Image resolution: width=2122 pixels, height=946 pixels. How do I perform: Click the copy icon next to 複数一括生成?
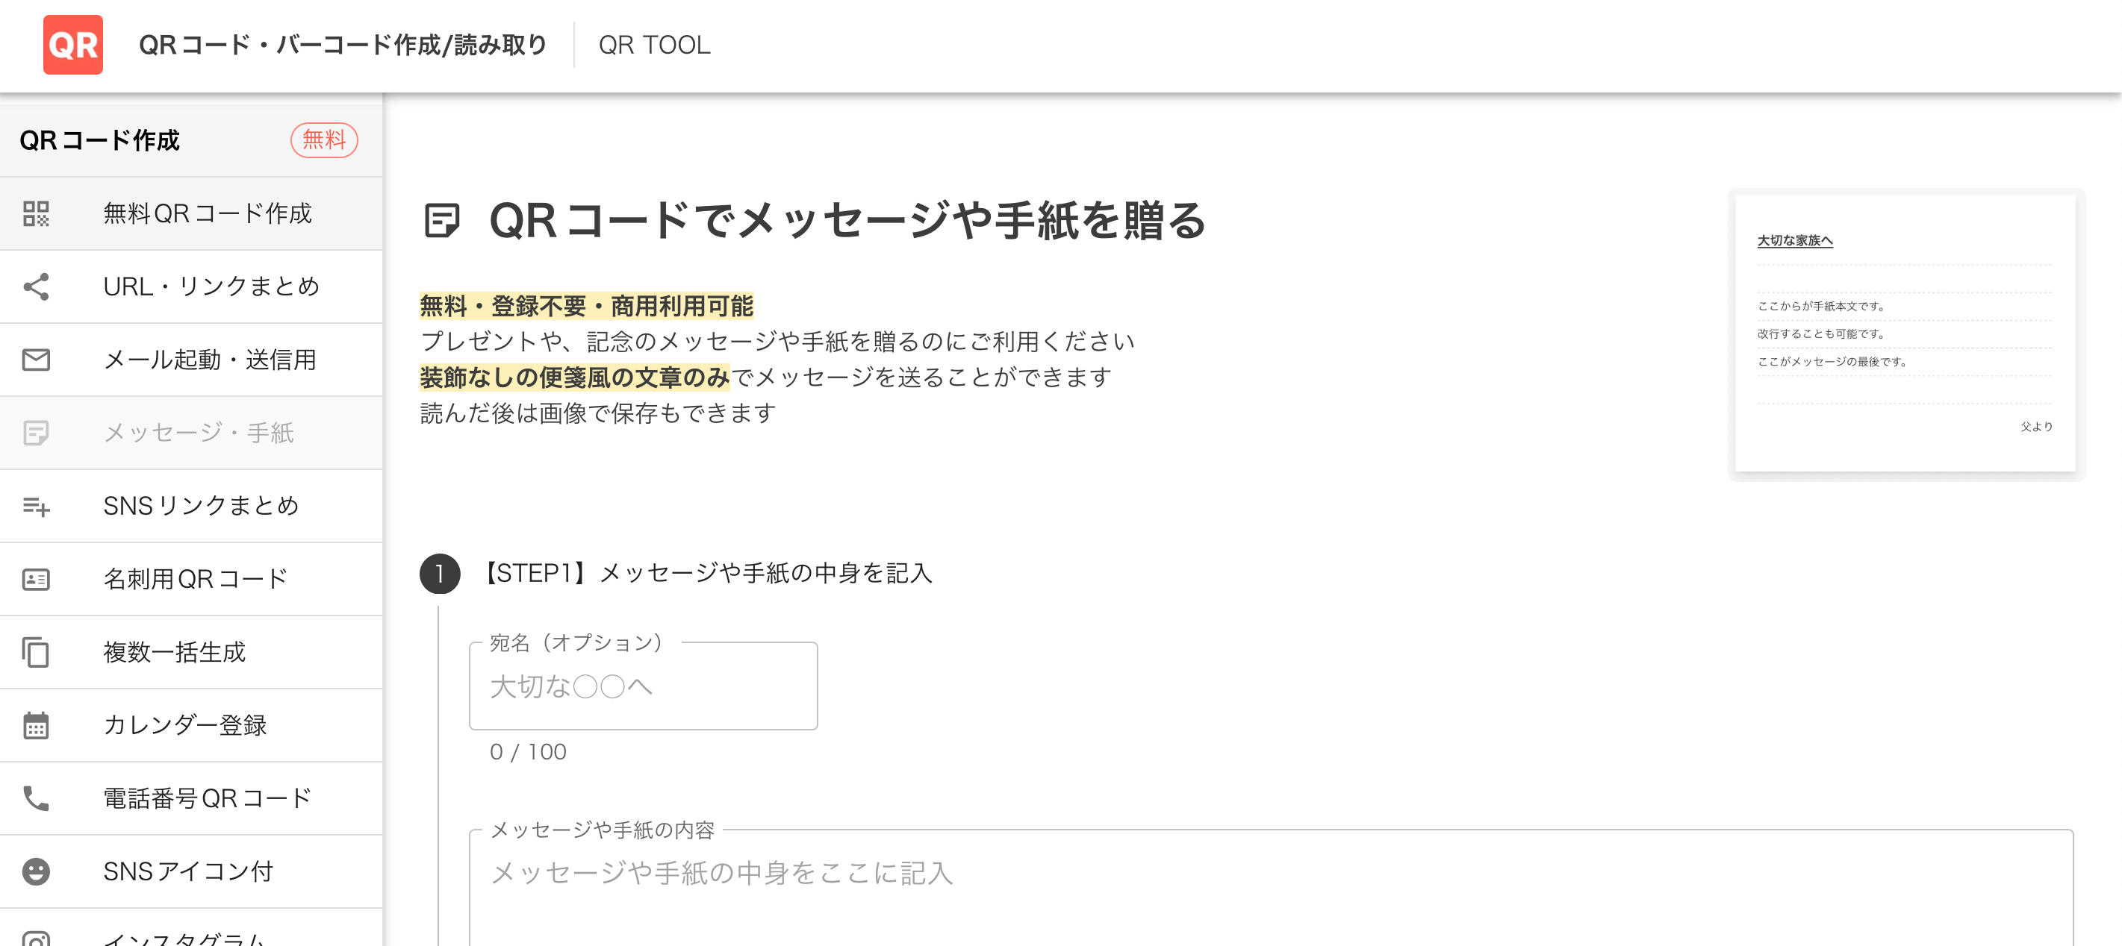click(x=34, y=652)
